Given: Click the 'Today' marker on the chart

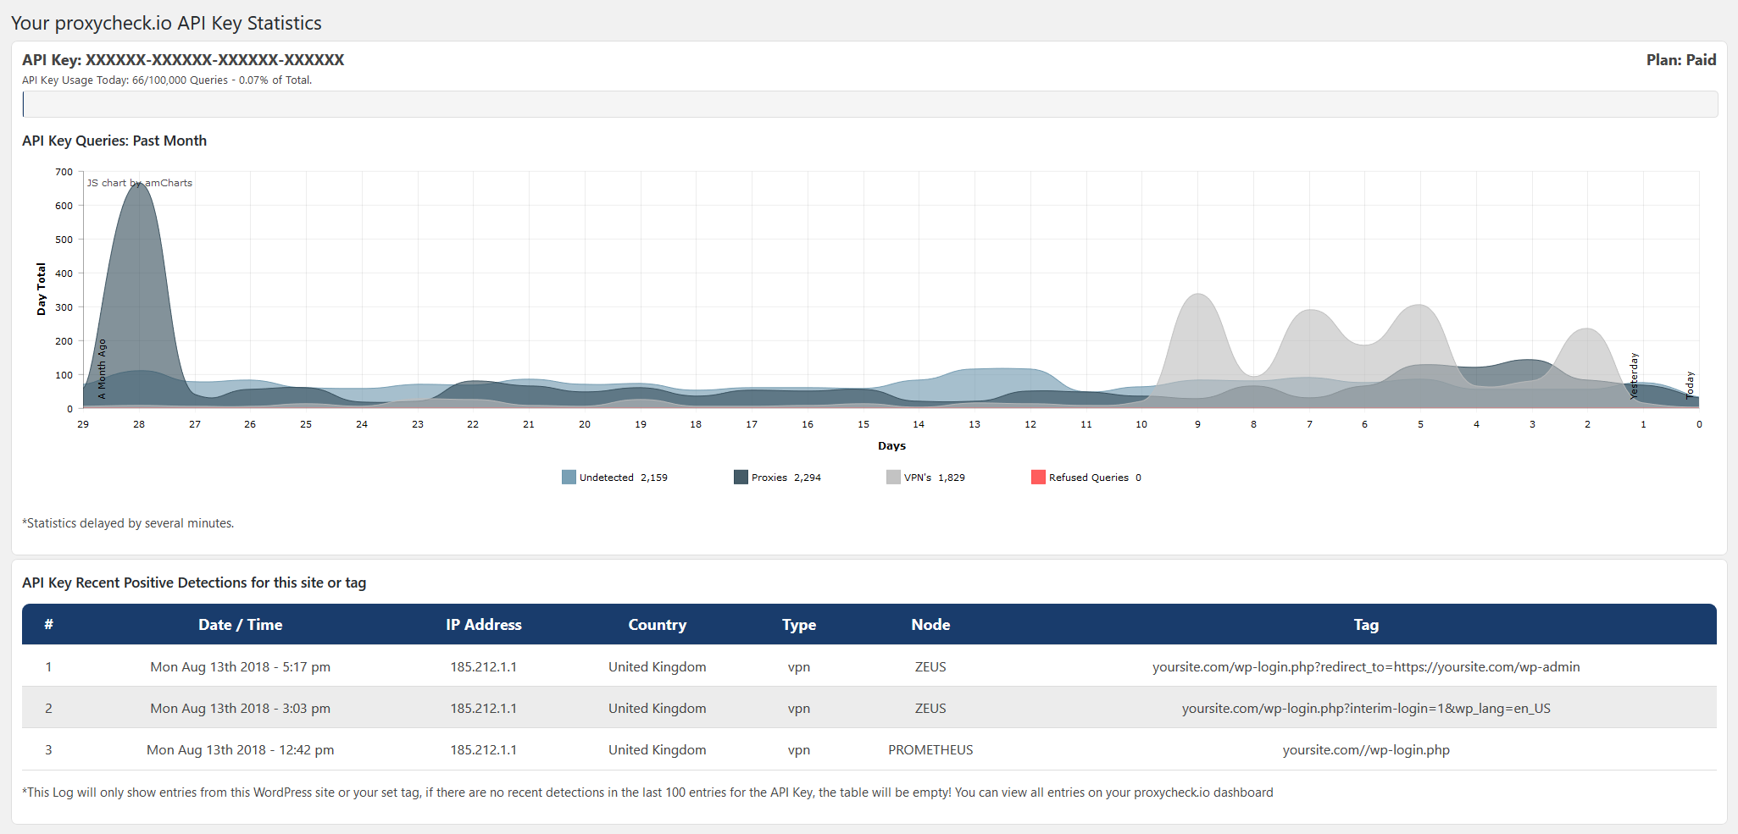Looking at the screenshot, I should coord(1690,384).
